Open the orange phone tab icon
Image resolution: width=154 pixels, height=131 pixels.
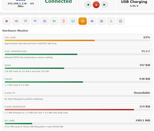pyautogui.click(x=63, y=21)
